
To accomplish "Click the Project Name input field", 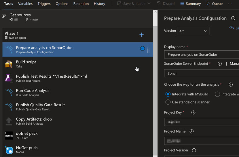I will 202,141.
